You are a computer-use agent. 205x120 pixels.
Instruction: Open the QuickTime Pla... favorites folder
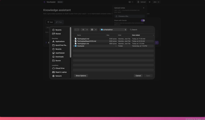pyautogui.click(x=60, y=45)
